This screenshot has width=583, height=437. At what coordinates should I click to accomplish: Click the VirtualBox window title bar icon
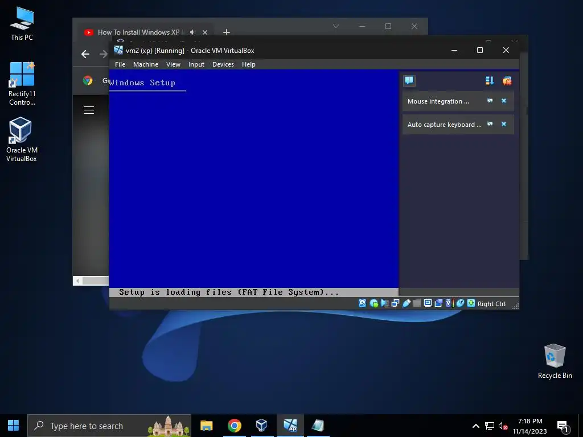pos(118,50)
